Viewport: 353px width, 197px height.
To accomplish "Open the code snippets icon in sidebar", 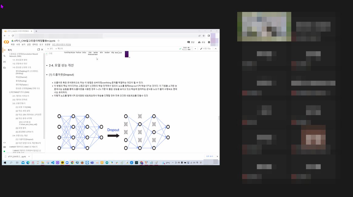I will 4,143.
